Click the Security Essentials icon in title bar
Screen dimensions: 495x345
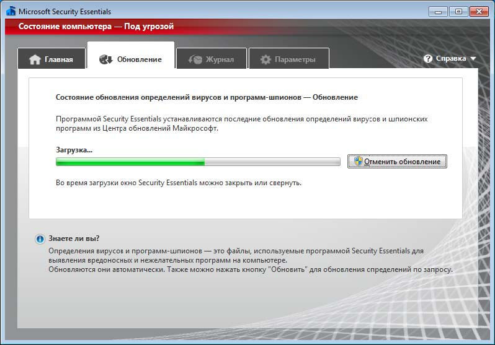11,11
